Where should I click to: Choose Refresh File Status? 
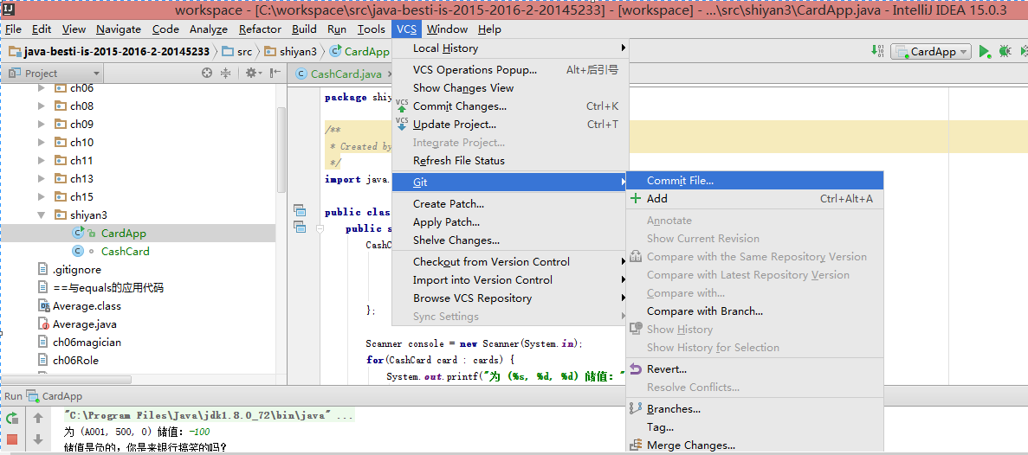510,160
